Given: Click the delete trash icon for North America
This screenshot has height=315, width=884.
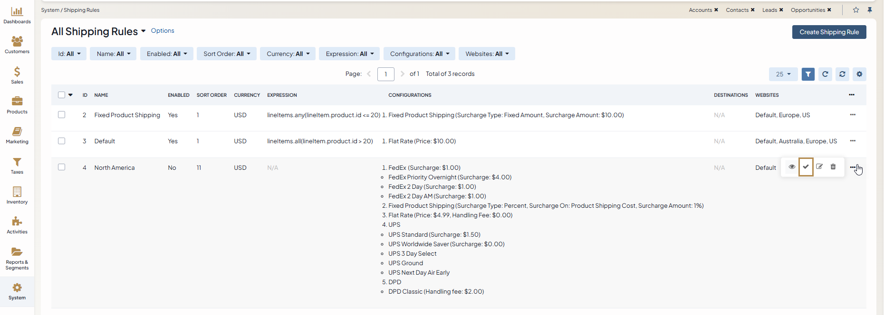Looking at the screenshot, I should click(x=833, y=167).
